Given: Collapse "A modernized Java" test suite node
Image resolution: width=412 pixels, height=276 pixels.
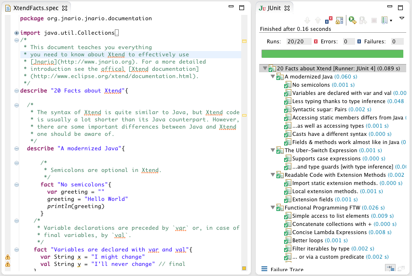Looking at the screenshot, I should (273, 77).
